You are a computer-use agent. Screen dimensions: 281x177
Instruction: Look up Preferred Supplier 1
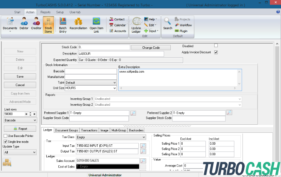pos(133,113)
